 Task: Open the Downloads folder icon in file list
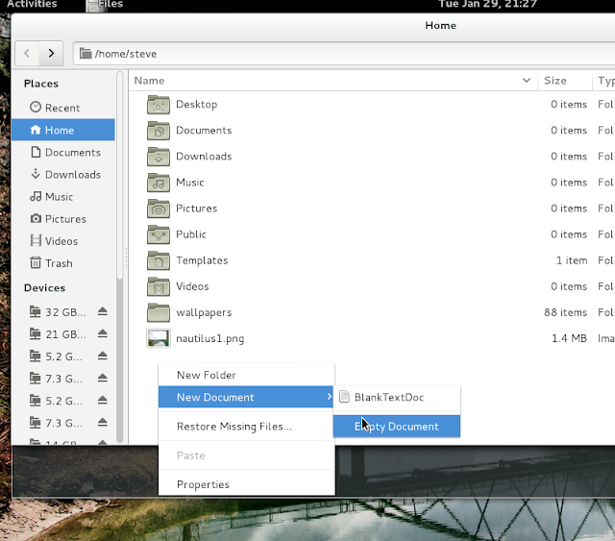tap(159, 157)
